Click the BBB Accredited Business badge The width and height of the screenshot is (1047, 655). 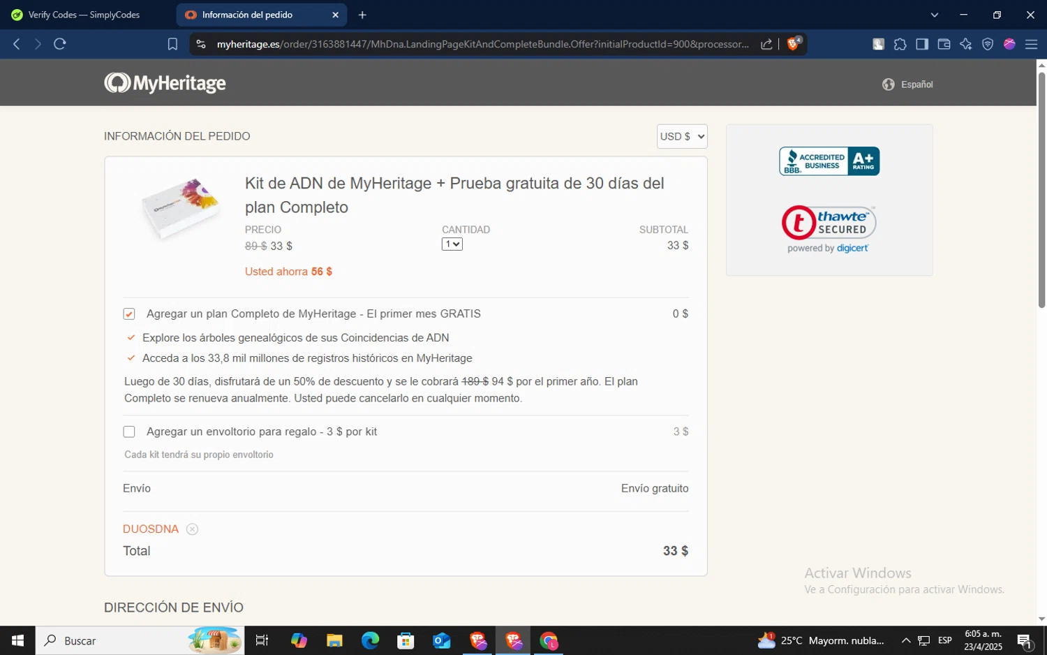pos(829,161)
